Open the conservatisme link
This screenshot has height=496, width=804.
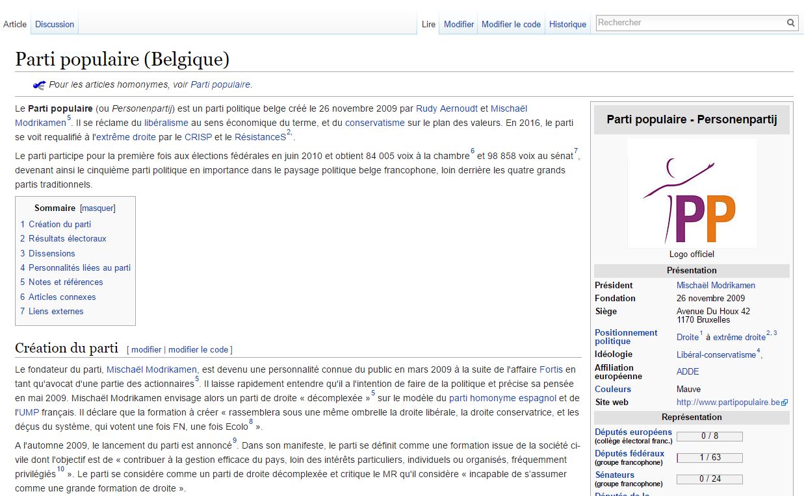[x=375, y=123]
